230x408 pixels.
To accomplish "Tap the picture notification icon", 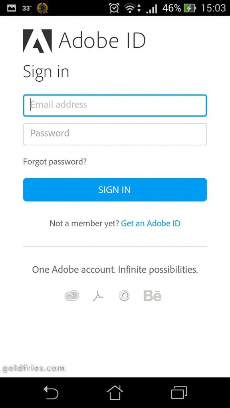I will (11, 8).
